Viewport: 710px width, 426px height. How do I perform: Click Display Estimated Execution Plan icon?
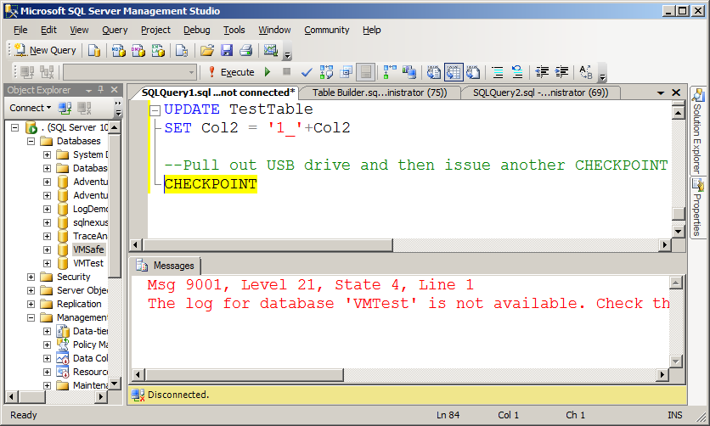[x=326, y=72]
